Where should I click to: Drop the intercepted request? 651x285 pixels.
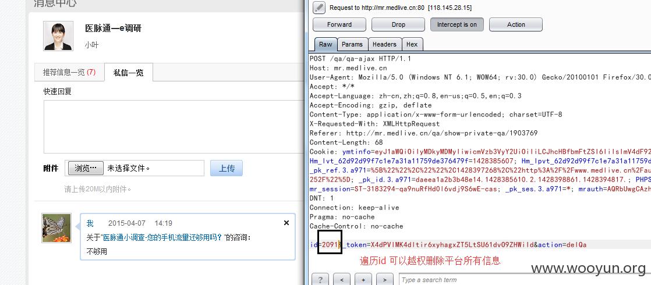click(x=398, y=24)
